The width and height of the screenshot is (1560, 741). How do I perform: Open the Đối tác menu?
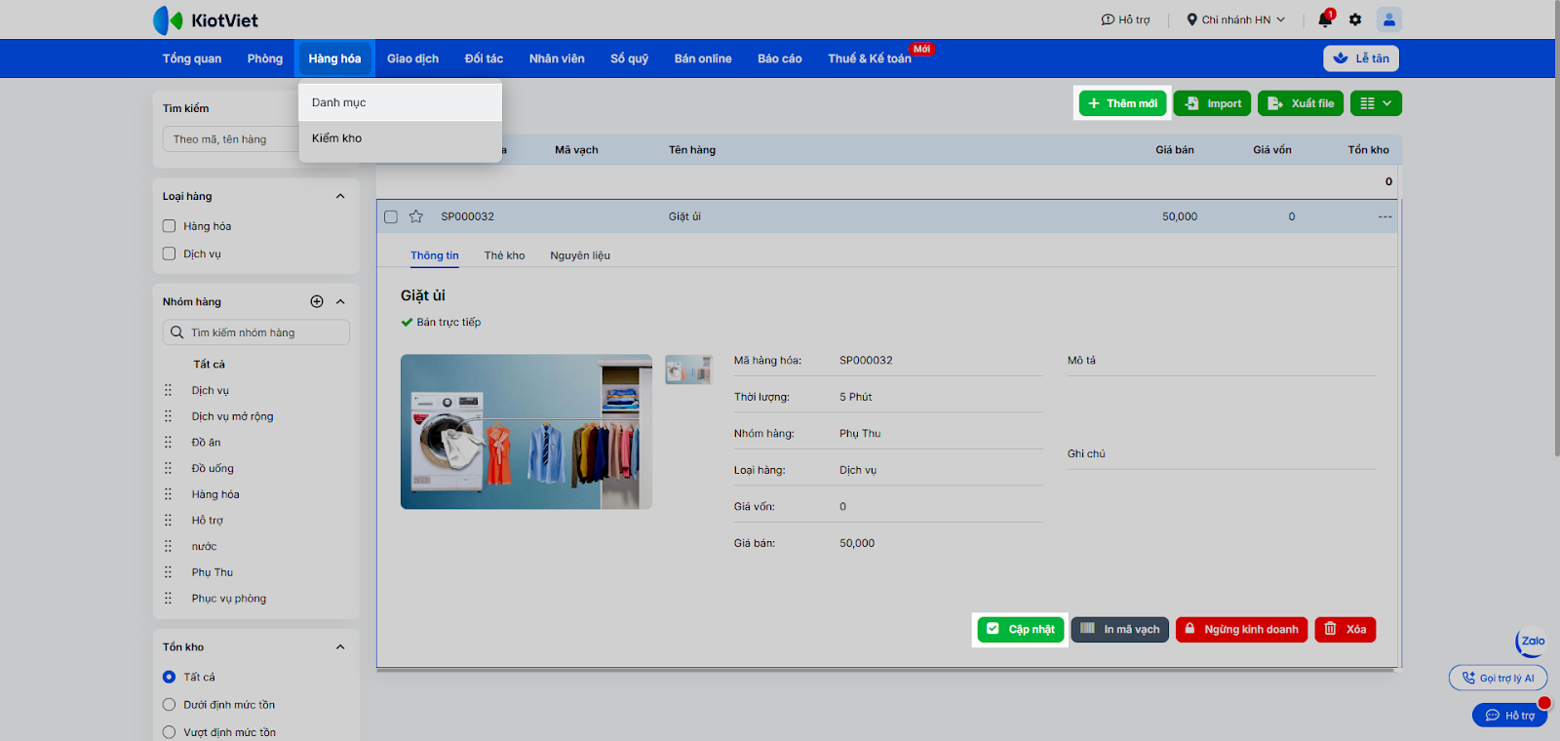(484, 58)
